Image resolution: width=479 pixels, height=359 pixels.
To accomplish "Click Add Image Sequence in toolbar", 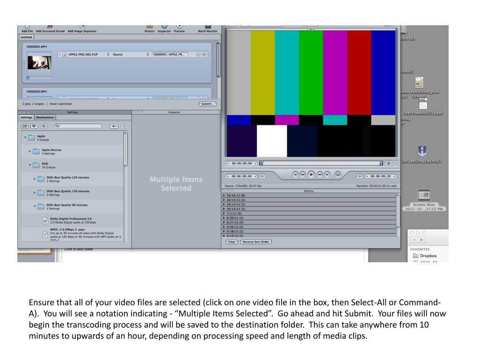I will (x=82, y=29).
